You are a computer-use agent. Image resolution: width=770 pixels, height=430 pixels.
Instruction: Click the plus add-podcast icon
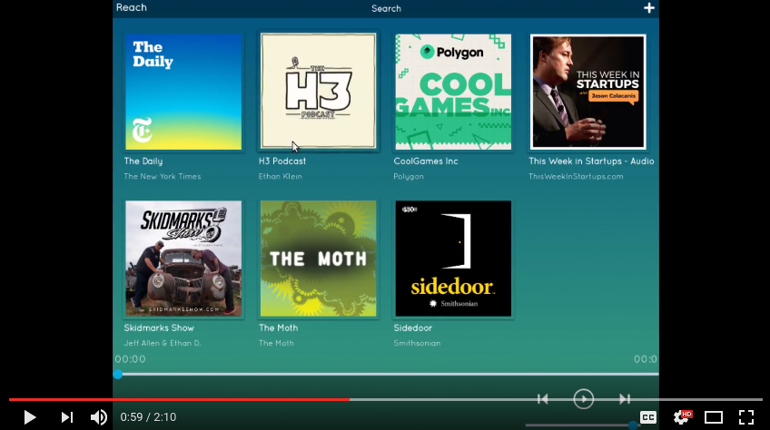648,8
